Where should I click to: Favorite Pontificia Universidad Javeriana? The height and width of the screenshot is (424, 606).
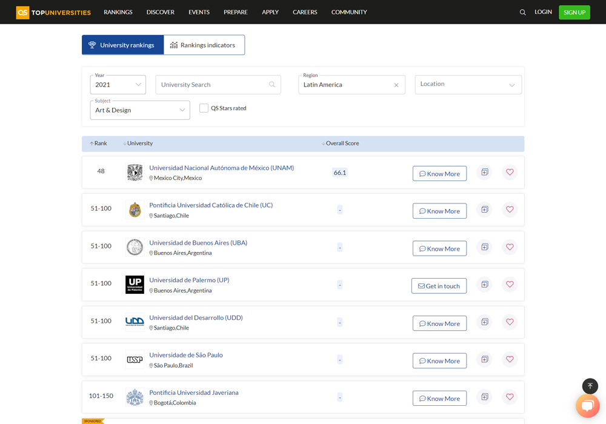pyautogui.click(x=510, y=397)
